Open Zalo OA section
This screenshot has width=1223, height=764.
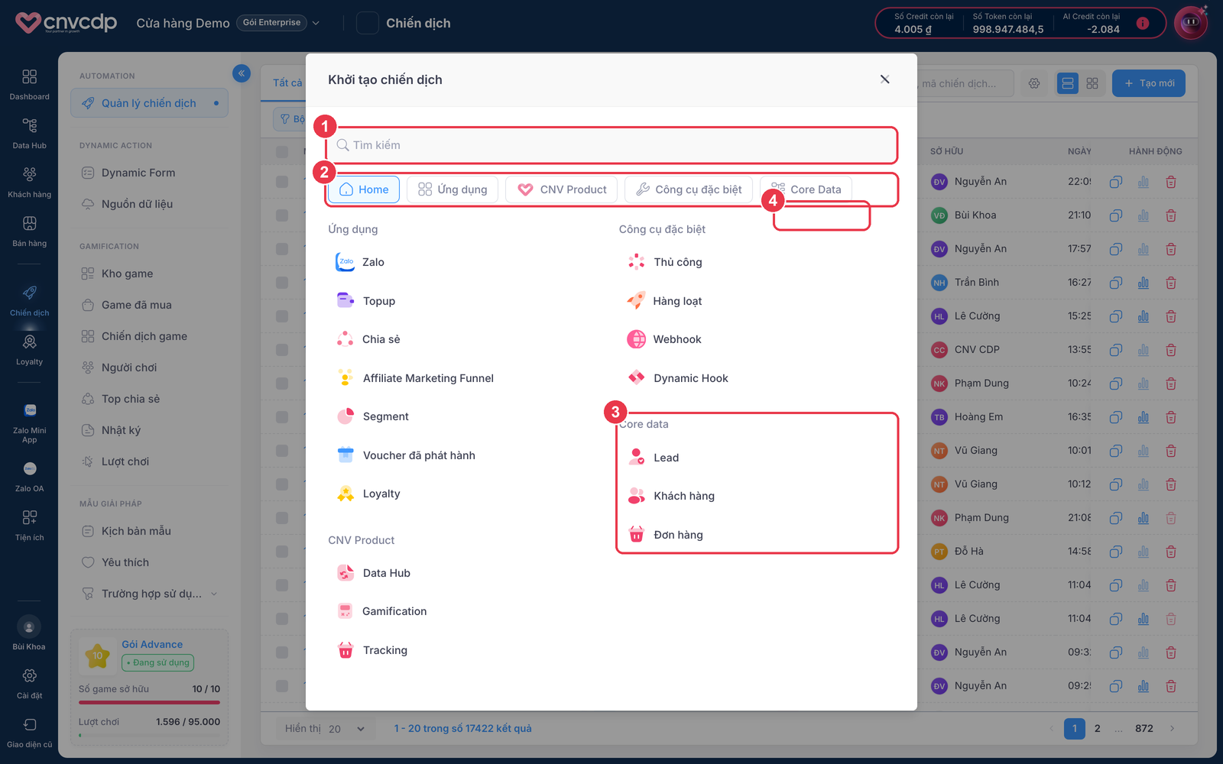[29, 476]
